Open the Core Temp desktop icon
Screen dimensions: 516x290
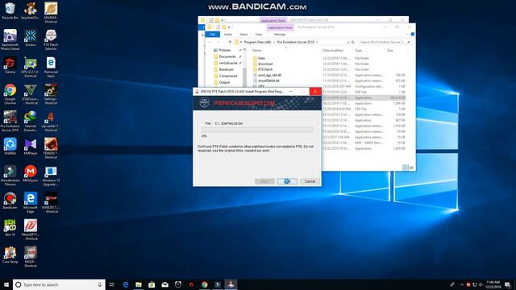pyautogui.click(x=10, y=255)
